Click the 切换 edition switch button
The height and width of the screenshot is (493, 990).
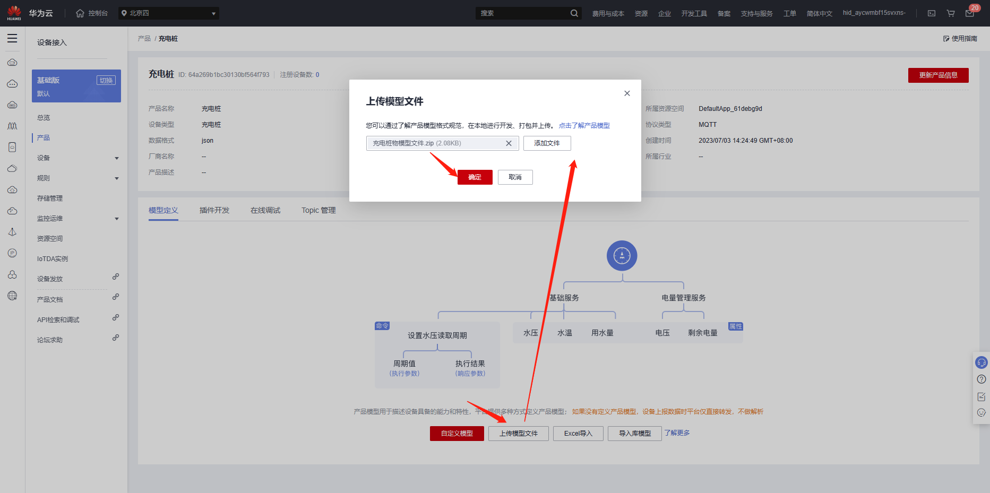106,80
